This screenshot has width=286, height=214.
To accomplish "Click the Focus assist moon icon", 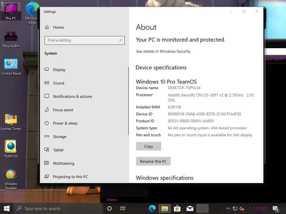I will coord(47,110).
